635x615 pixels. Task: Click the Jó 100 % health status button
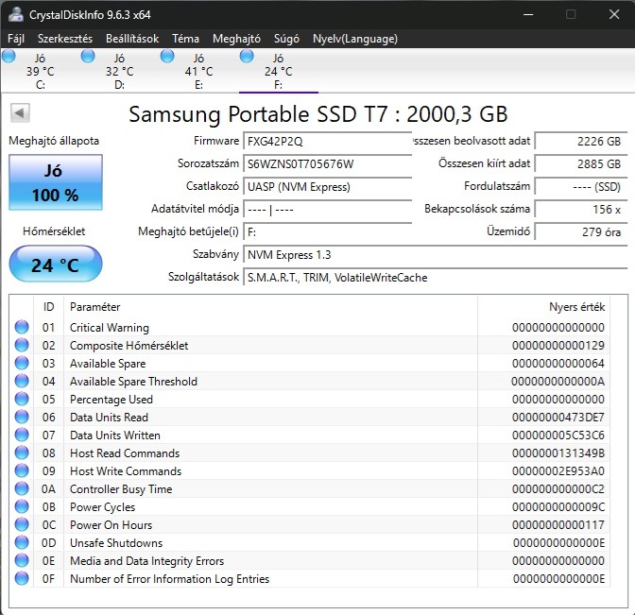[54, 182]
